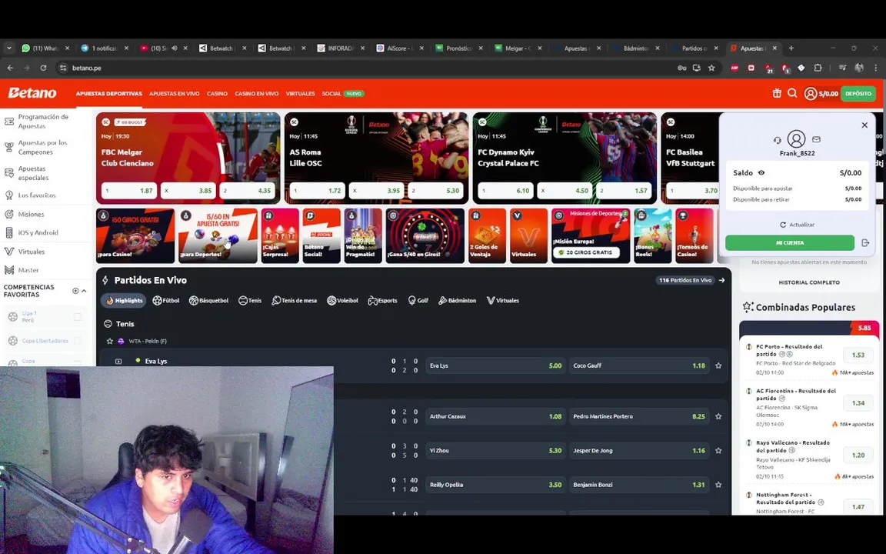Select the Fútbol live filter

click(x=166, y=301)
